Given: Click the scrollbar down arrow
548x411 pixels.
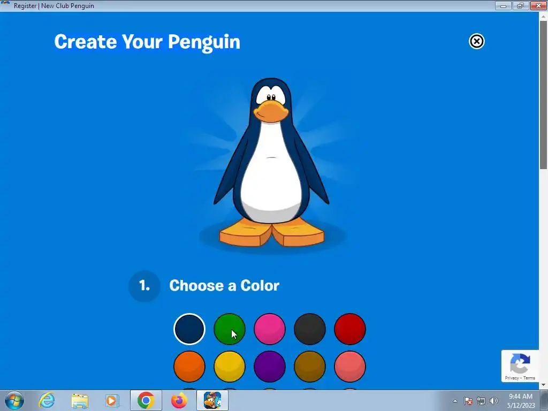Looking at the screenshot, I should pos(544,385).
